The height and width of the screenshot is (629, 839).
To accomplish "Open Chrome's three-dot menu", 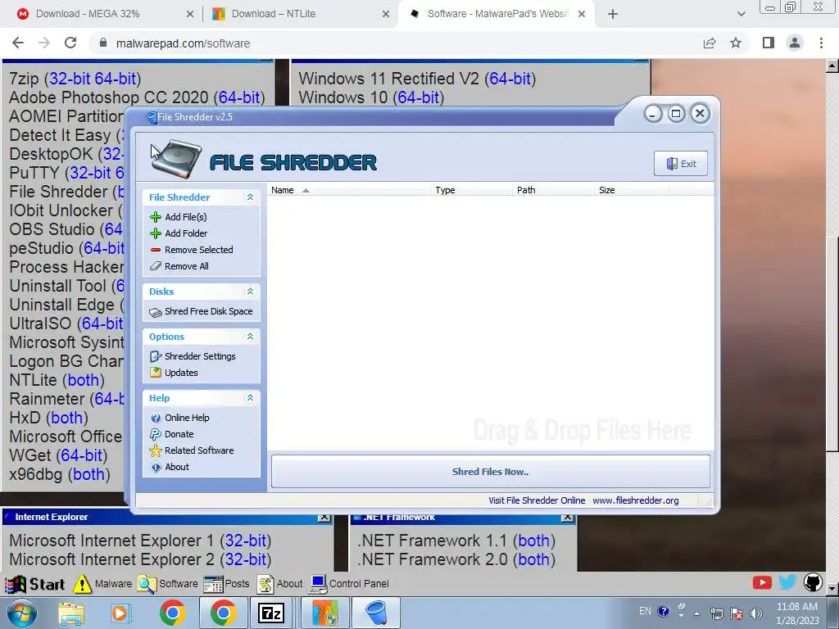I will pos(821,43).
